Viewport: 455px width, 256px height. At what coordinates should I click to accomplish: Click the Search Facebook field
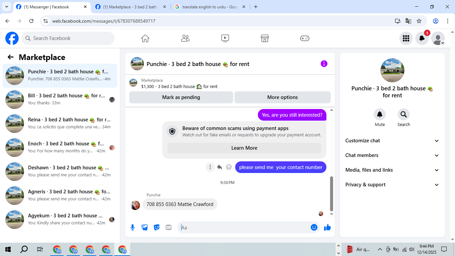pyautogui.click(x=68, y=38)
